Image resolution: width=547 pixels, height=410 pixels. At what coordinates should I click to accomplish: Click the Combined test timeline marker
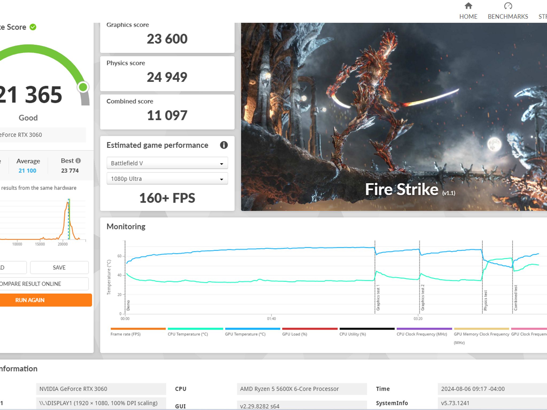(515, 298)
